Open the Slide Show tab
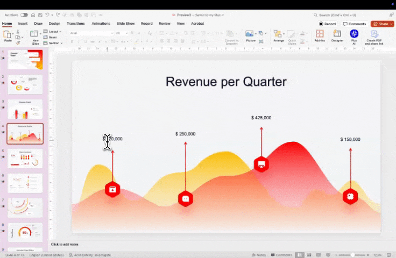This screenshot has height=258, width=396. click(125, 24)
